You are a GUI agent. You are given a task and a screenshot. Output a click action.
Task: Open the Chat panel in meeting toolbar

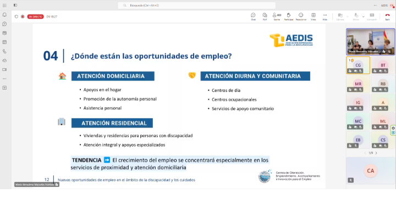[253, 16]
